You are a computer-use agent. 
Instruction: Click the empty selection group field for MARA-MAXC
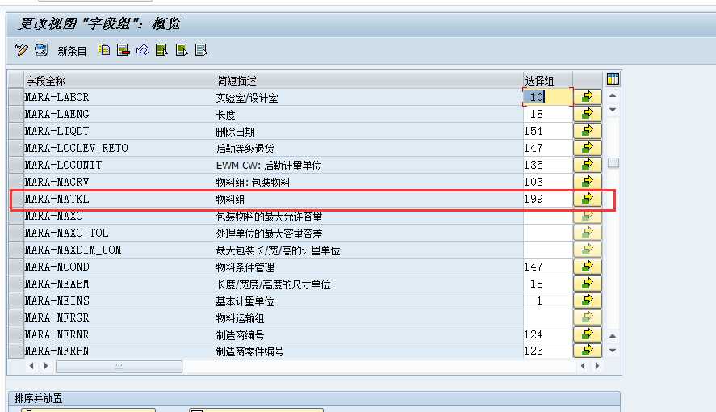pos(547,216)
